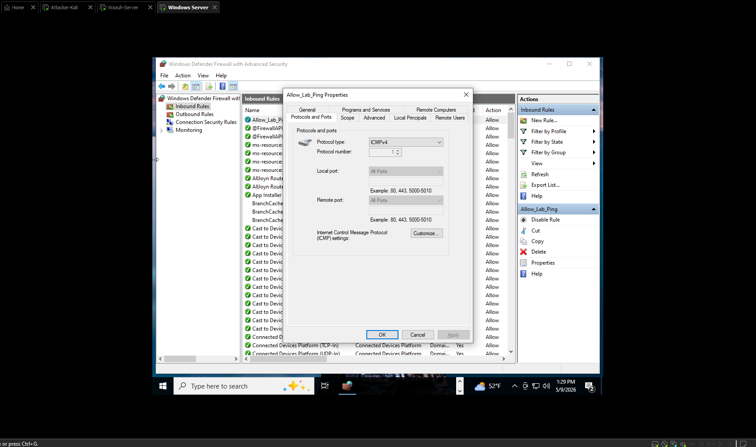Click the firewall app taskbar icon
The height and width of the screenshot is (447, 756).
click(347, 386)
